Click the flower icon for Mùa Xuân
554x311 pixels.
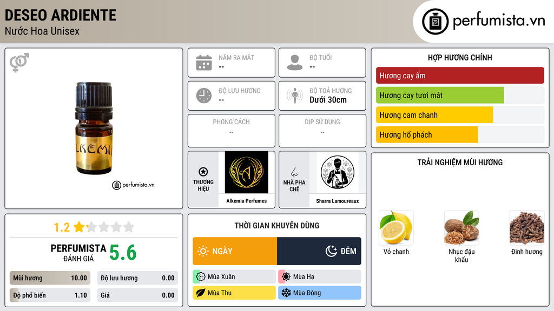[201, 277]
